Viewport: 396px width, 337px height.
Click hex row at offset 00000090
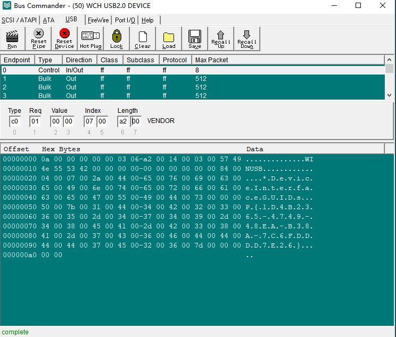click(158, 245)
